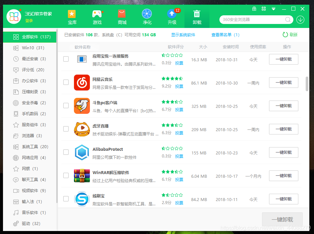
Task: Sort list by 大小 column header
Action: click(203, 47)
